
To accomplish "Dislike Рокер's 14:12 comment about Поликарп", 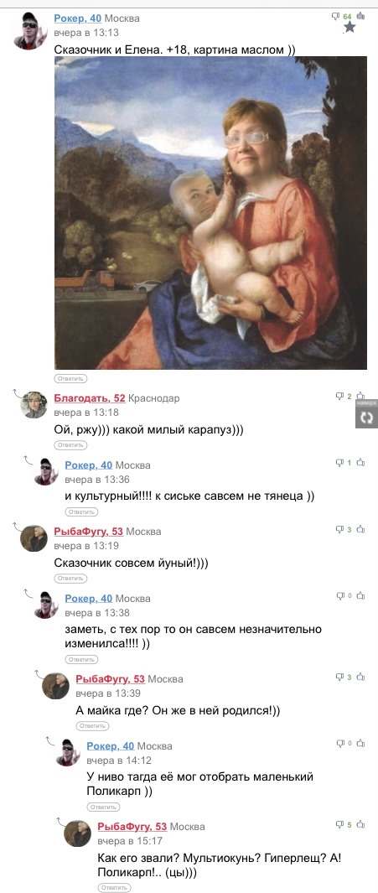I will point(339,743).
